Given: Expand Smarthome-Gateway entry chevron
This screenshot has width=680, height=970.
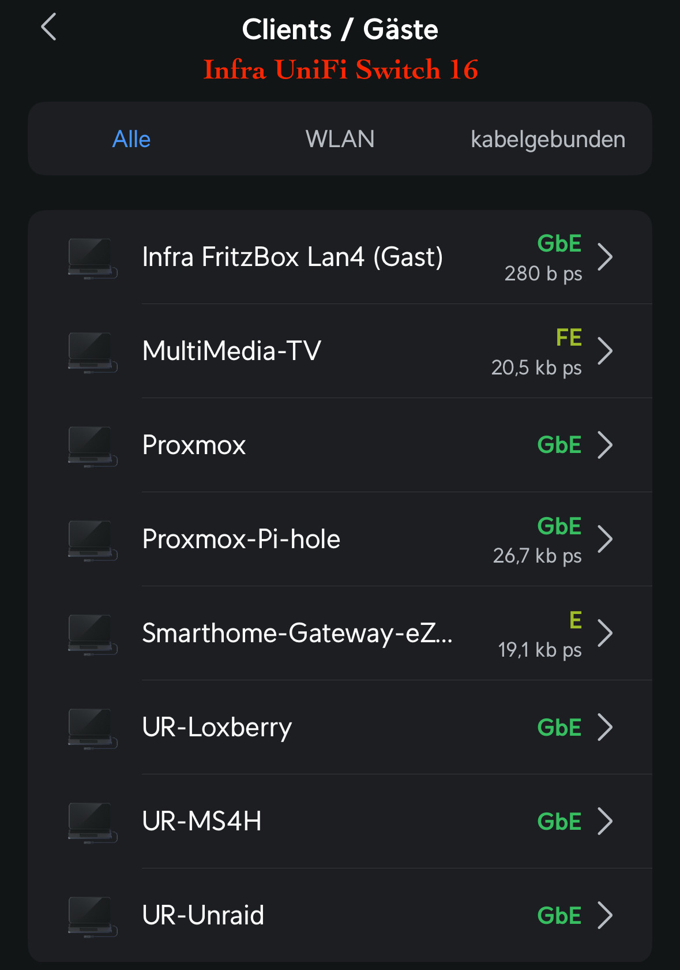Looking at the screenshot, I should click(604, 633).
